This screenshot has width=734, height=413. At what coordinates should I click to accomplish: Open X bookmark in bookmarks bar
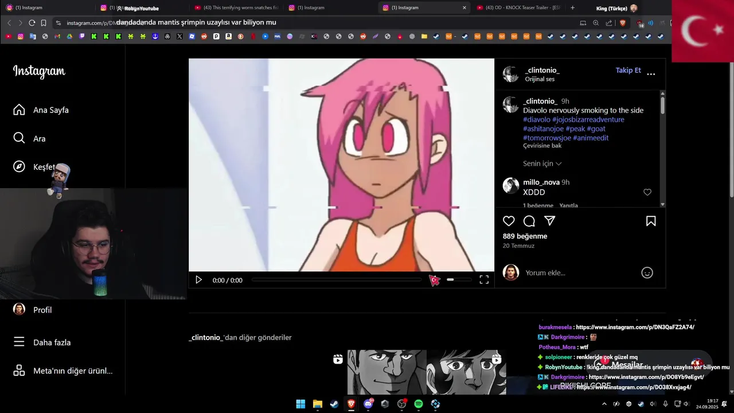coord(179,36)
